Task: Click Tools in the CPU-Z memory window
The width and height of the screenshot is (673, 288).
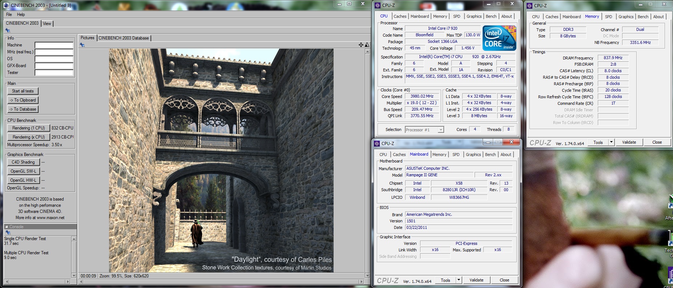Action: pyautogui.click(x=598, y=142)
